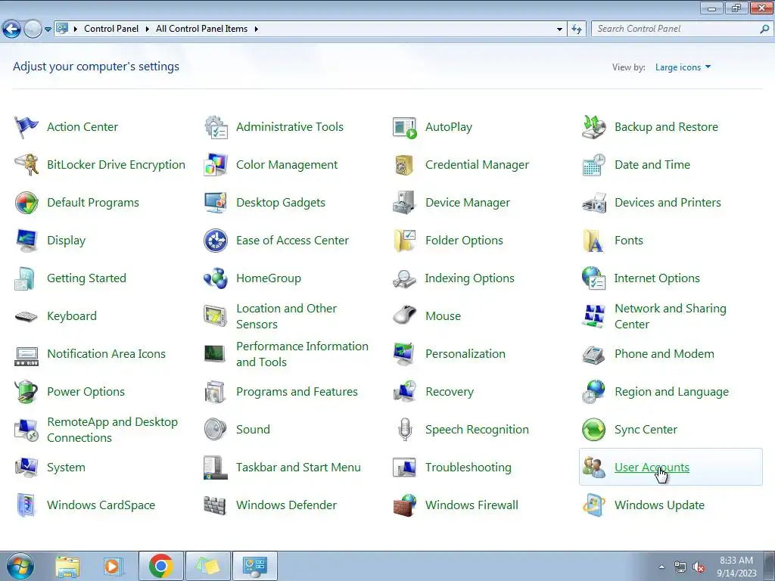Click the Internet Options globe icon
Image resolution: width=775 pixels, height=581 pixels.
(594, 278)
